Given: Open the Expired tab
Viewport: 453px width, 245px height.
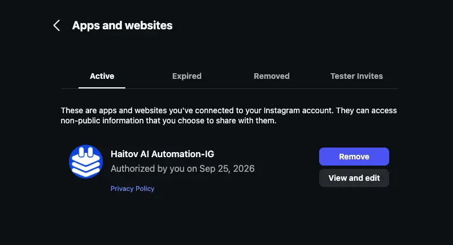Looking at the screenshot, I should (x=186, y=76).
